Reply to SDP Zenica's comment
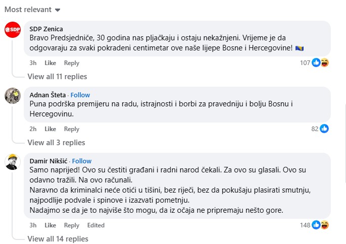 coord(72,63)
